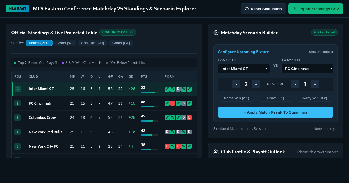Select the Inter Miami CF club name

41,89
